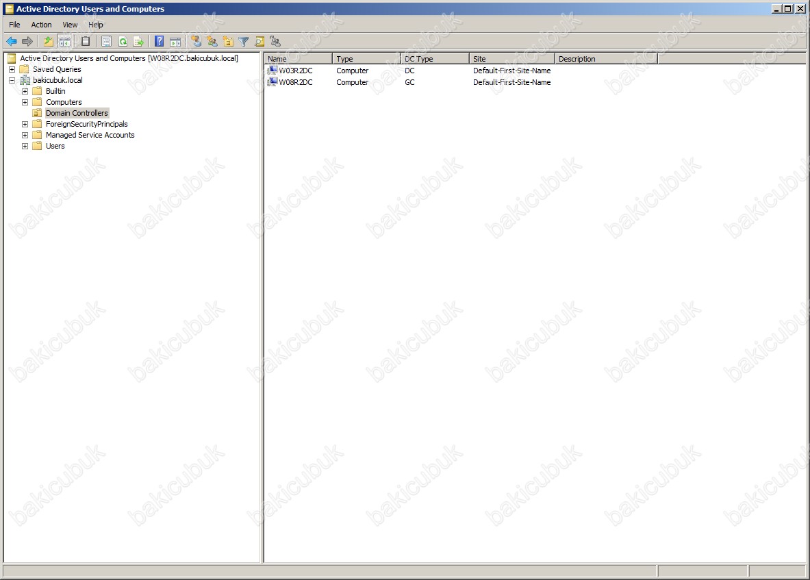
Task: Open the View menu
Action: 70,24
